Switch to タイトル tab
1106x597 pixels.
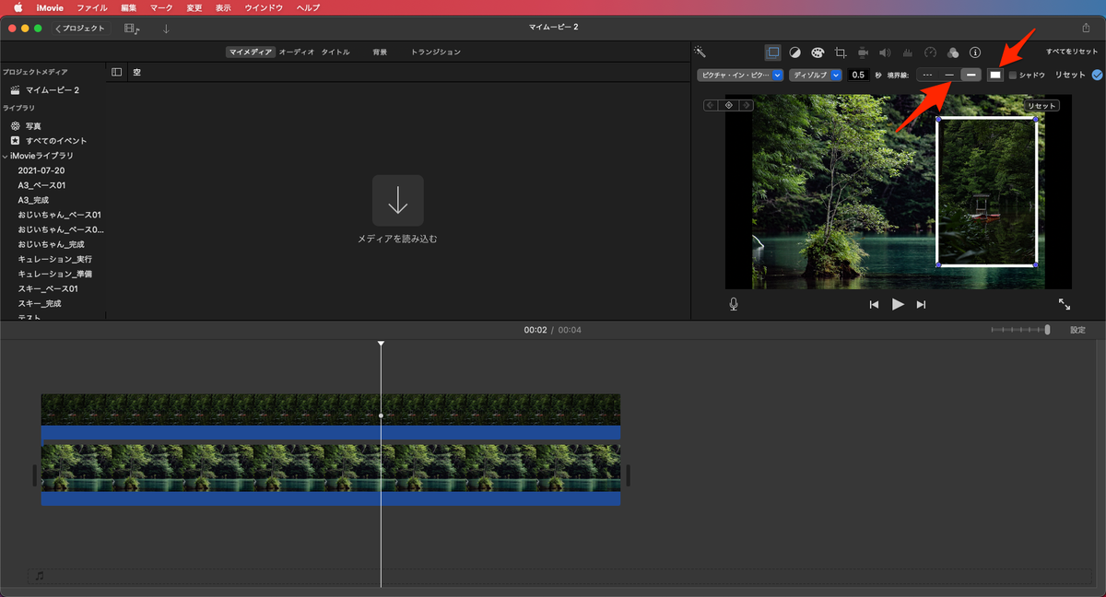335,53
